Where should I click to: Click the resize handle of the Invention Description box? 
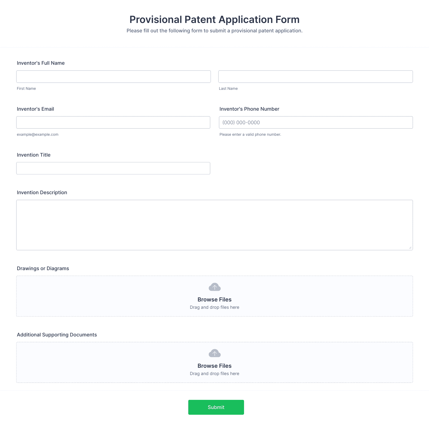410,247
